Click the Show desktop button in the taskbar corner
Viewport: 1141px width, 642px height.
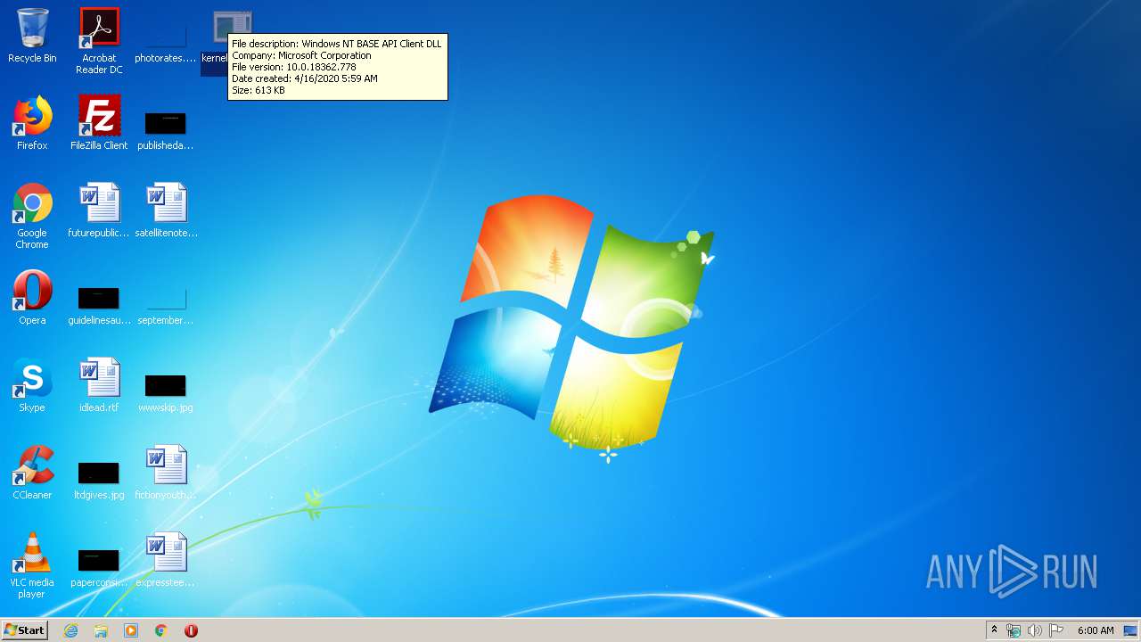pos(1130,630)
